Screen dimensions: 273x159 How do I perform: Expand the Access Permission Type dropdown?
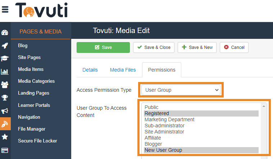pos(181,90)
